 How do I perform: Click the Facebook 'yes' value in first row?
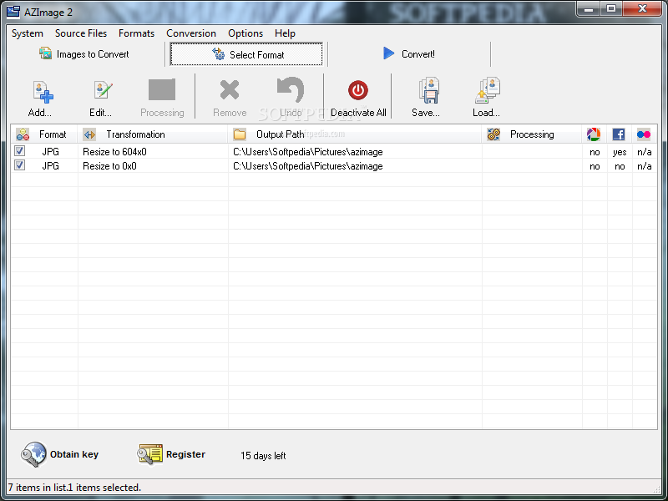[x=620, y=153]
